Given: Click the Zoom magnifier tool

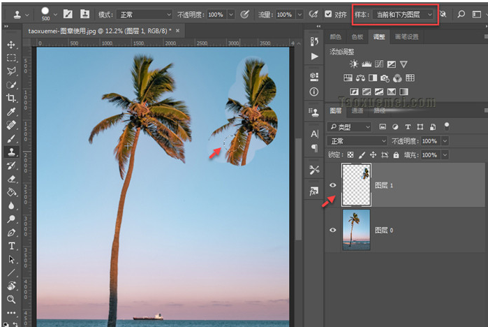Looking at the screenshot, I should click(x=12, y=299).
